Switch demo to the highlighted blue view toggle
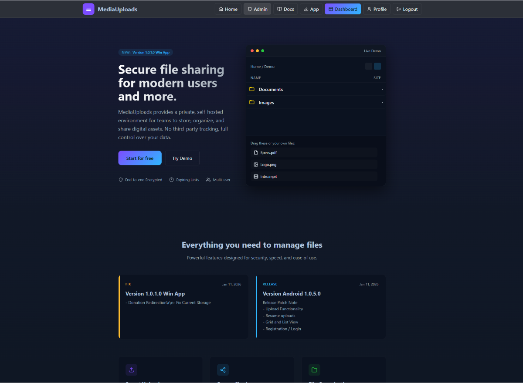Image resolution: width=523 pixels, height=383 pixels. tap(377, 66)
